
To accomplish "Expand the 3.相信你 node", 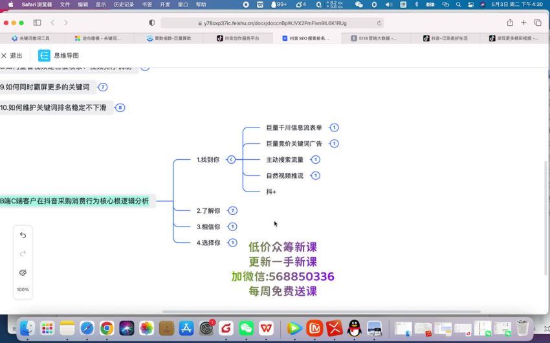I will 232,227.
